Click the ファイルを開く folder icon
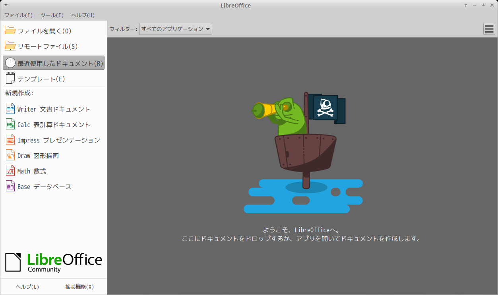 10,31
